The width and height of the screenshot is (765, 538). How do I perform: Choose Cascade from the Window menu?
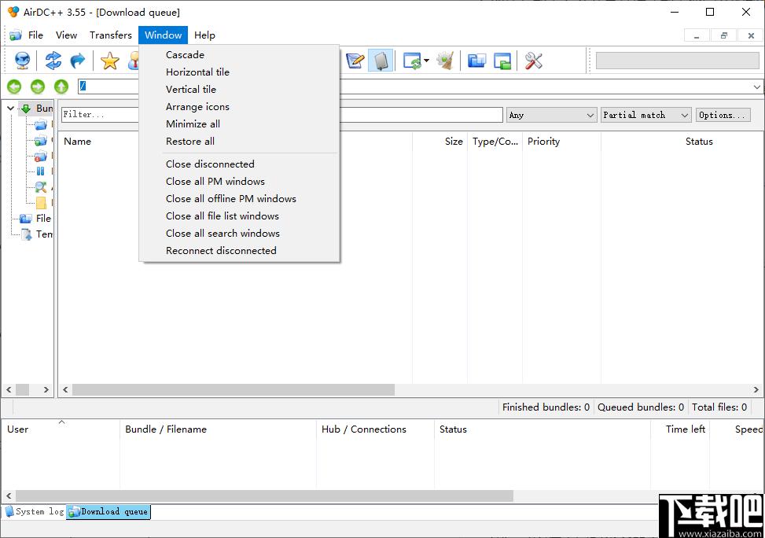tap(239, 55)
